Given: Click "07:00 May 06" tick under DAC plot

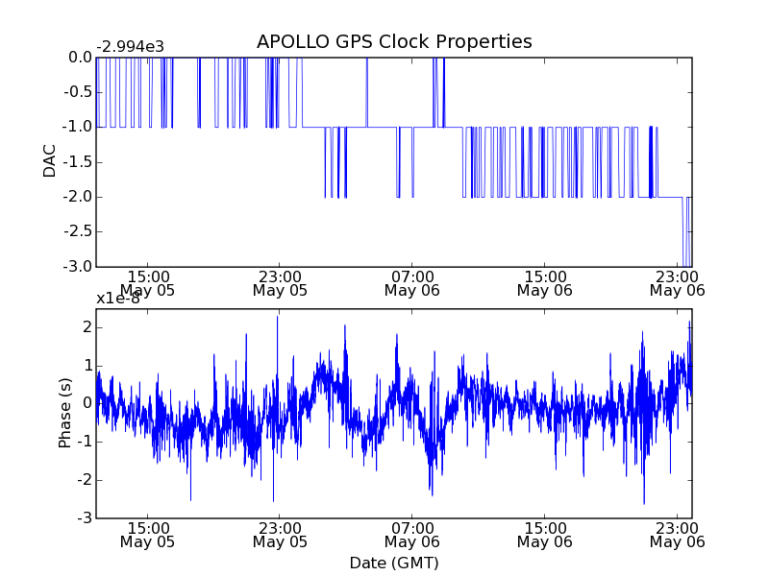Looking at the screenshot, I should 412,284.
